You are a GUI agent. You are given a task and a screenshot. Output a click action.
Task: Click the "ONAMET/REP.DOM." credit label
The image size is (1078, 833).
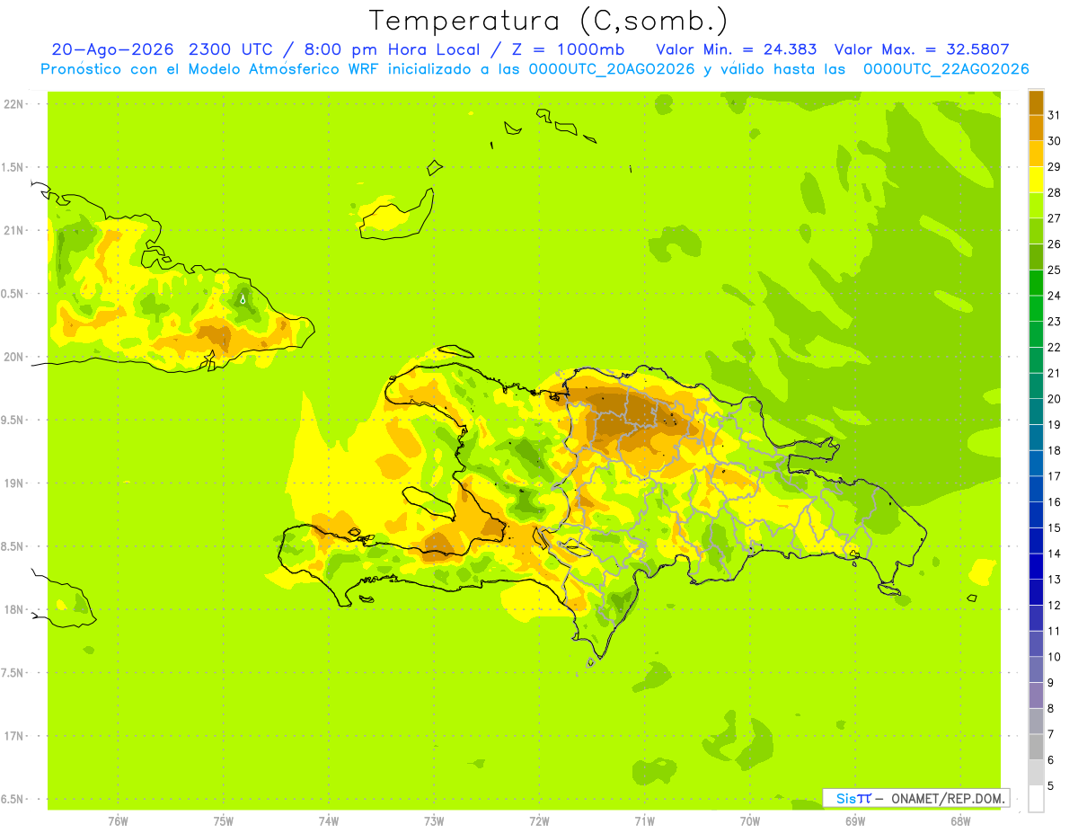click(949, 798)
